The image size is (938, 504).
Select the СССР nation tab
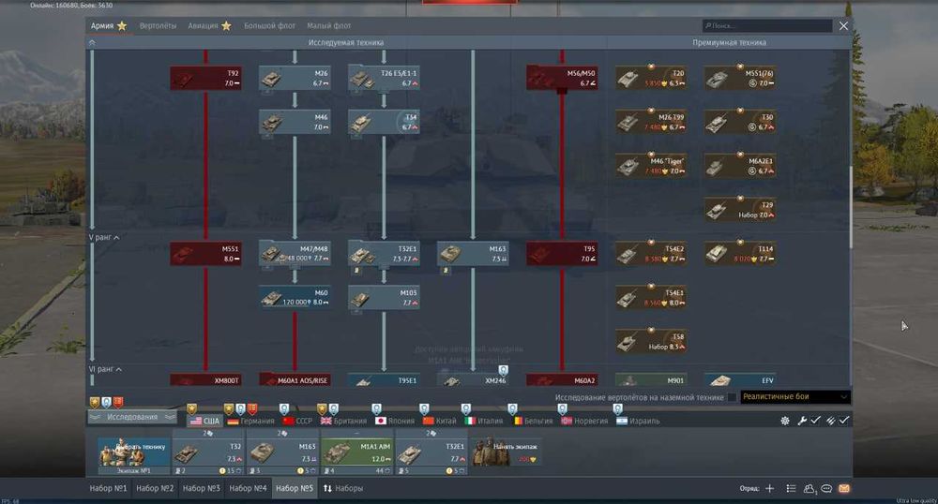click(297, 421)
